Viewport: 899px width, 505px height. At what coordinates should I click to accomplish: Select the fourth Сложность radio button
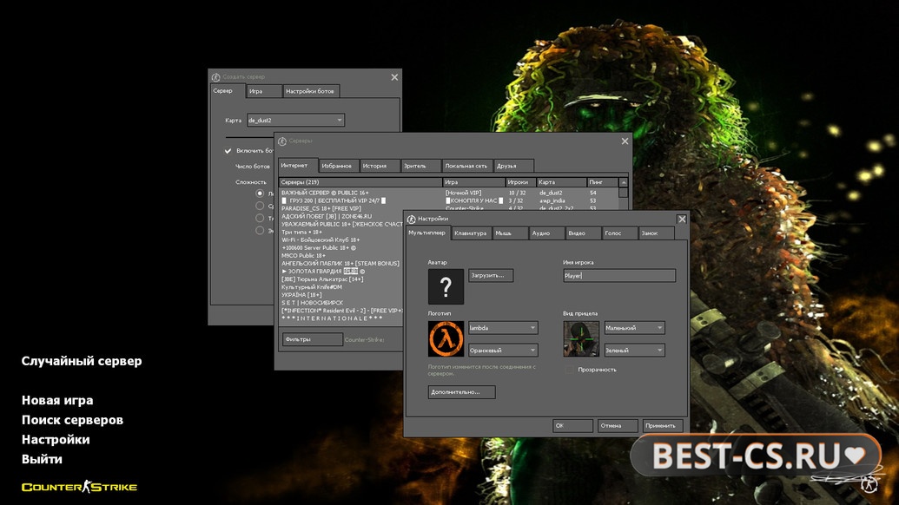(260, 230)
